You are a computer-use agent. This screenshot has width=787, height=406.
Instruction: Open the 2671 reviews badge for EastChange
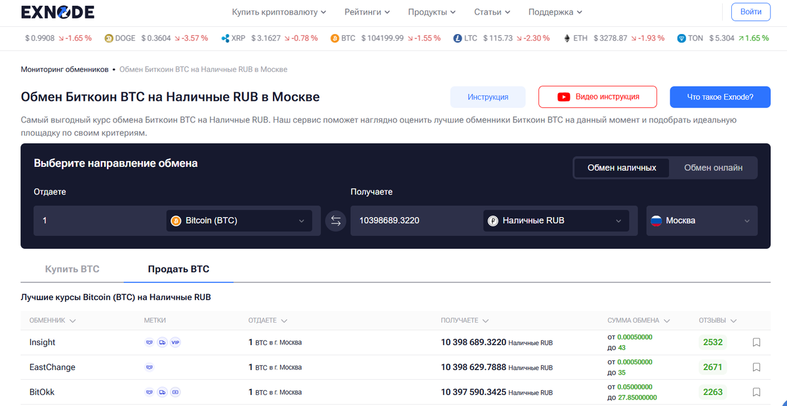[713, 367]
